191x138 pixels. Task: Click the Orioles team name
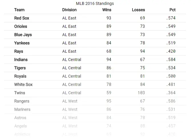click(21, 26)
